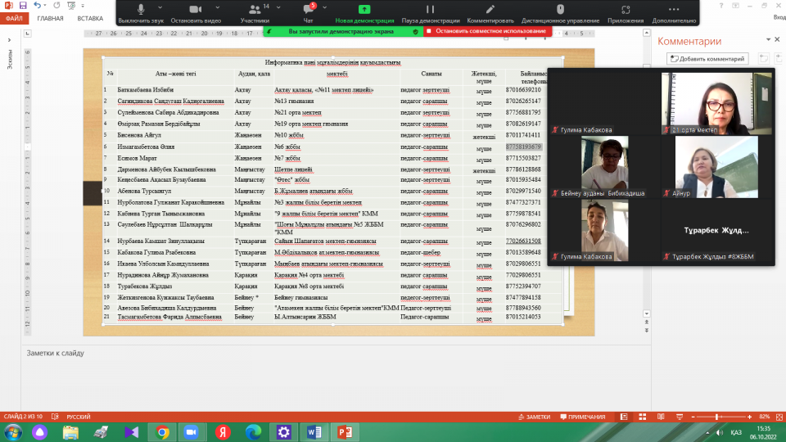Open undo history dropdown arrow
The width and height of the screenshot is (786, 442).
coord(45,6)
